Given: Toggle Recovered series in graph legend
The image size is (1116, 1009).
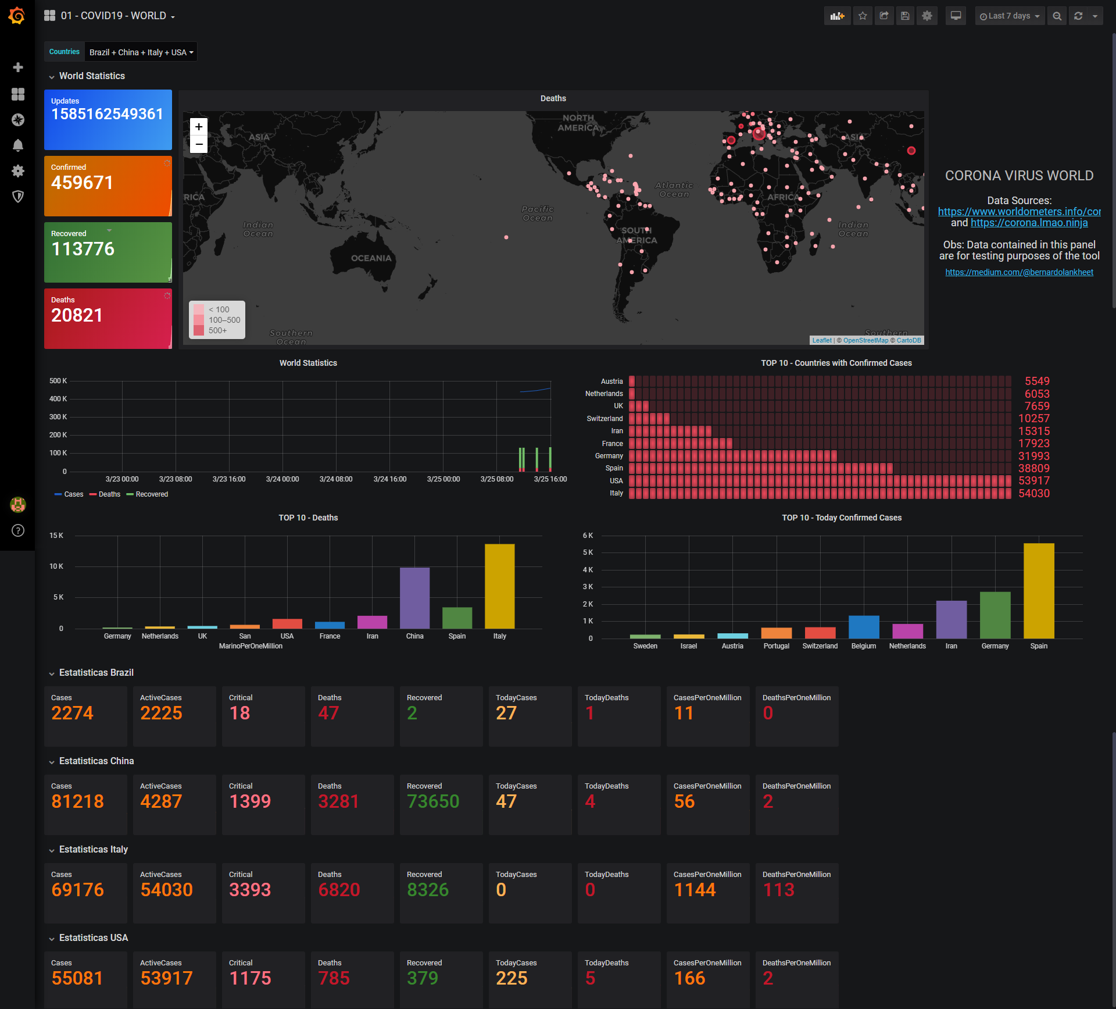Looking at the screenshot, I should click(x=151, y=494).
